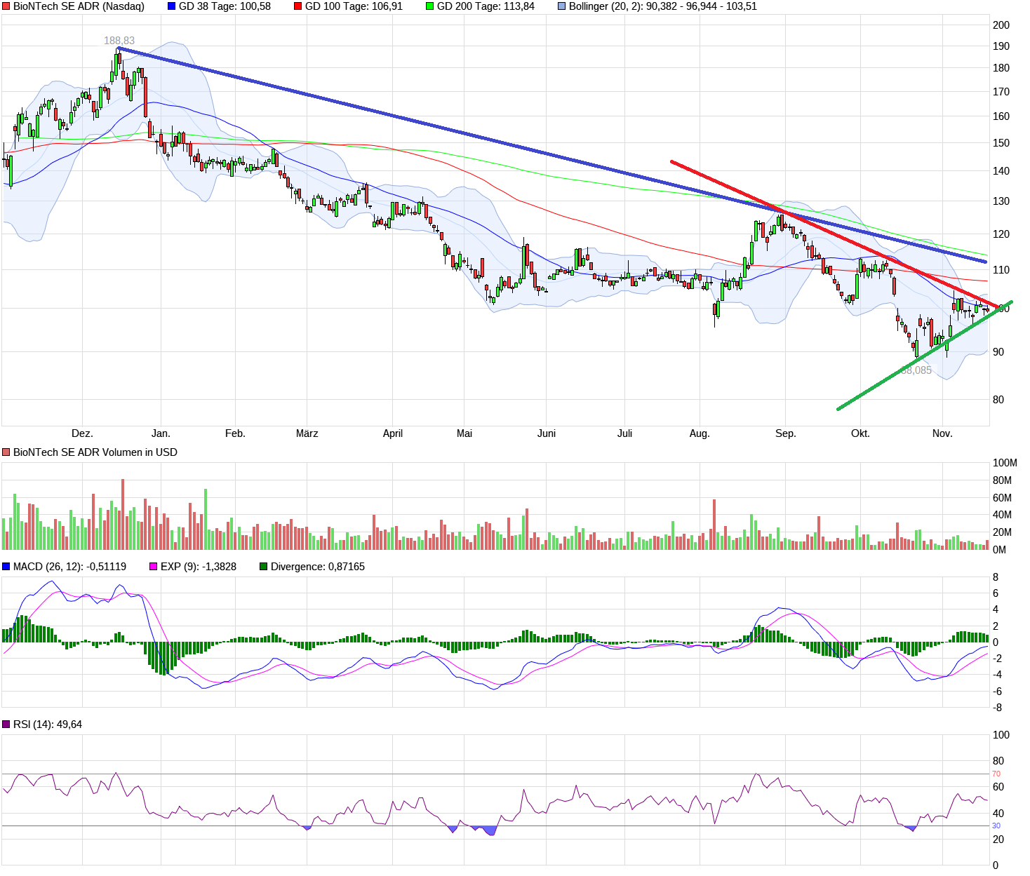Click the "200" price axis label
Screen dimensions: 1030x876
pos(1001,25)
